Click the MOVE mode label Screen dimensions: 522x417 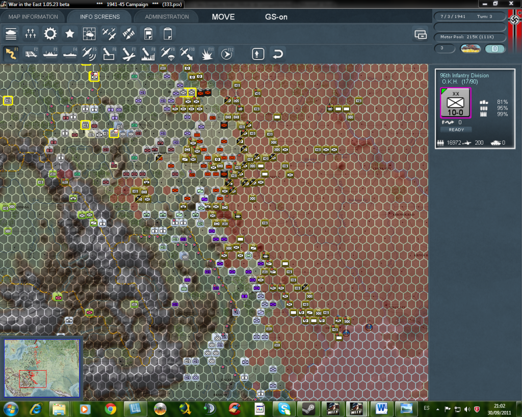[223, 17]
